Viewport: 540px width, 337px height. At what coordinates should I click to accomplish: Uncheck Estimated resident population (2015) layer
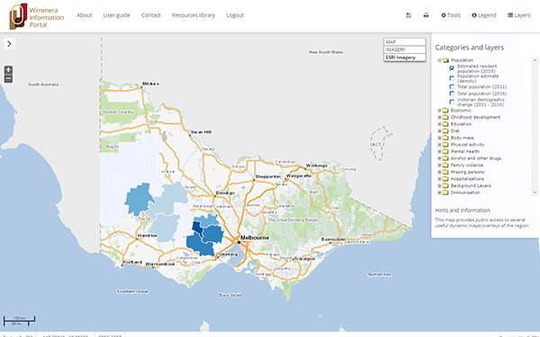[x=452, y=68]
